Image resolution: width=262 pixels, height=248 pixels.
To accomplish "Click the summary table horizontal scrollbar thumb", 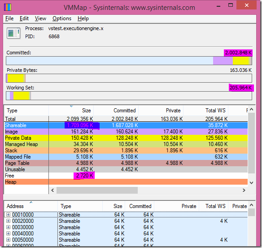I will 97,190.
